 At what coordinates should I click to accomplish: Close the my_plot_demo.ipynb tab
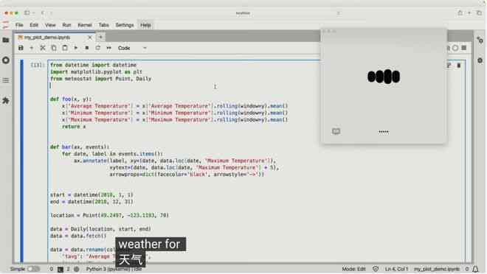90,38
